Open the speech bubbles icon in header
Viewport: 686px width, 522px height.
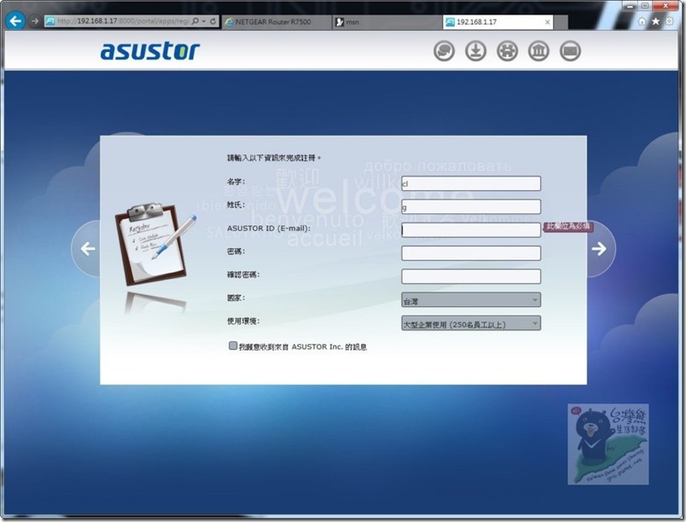(444, 51)
